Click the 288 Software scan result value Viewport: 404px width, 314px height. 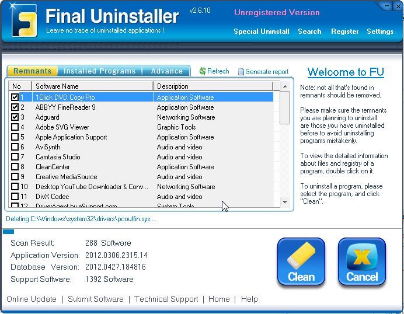click(108, 243)
